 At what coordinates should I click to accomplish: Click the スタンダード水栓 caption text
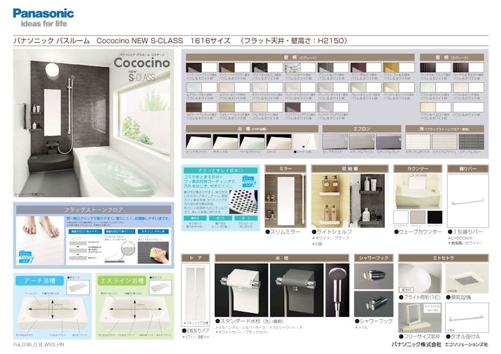click(250, 321)
